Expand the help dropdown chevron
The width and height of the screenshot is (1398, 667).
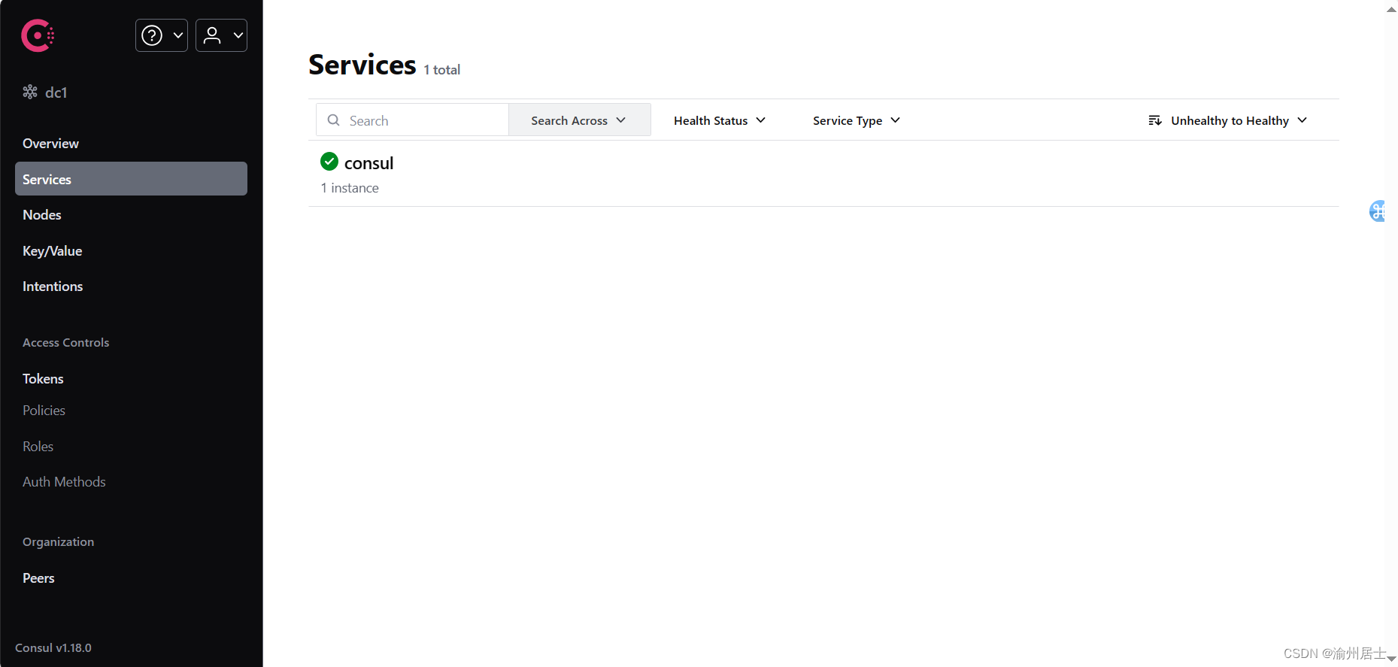(178, 35)
